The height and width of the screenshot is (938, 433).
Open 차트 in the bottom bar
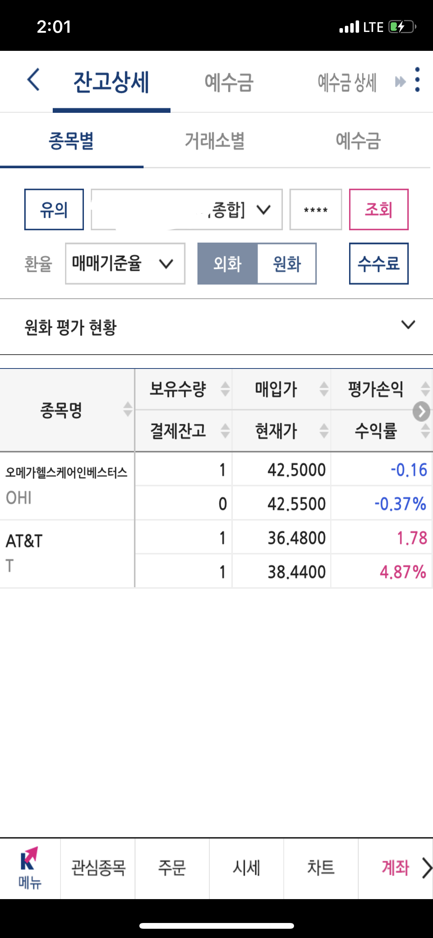click(321, 868)
